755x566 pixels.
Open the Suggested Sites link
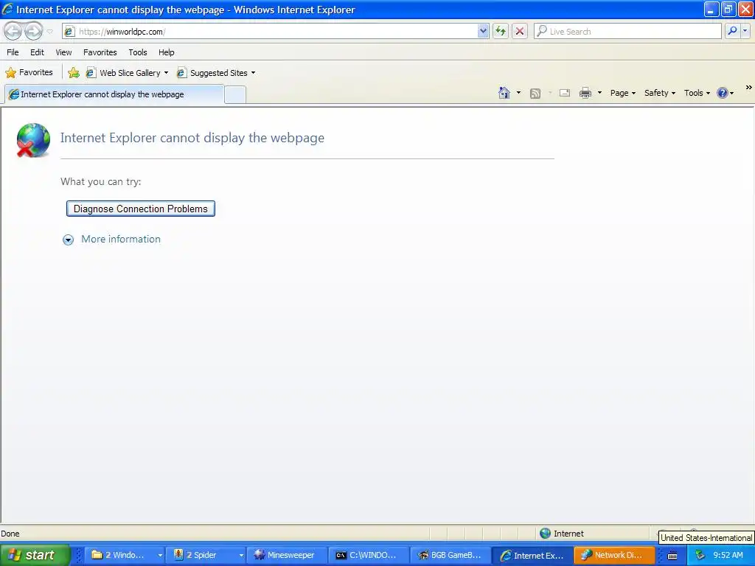216,73
